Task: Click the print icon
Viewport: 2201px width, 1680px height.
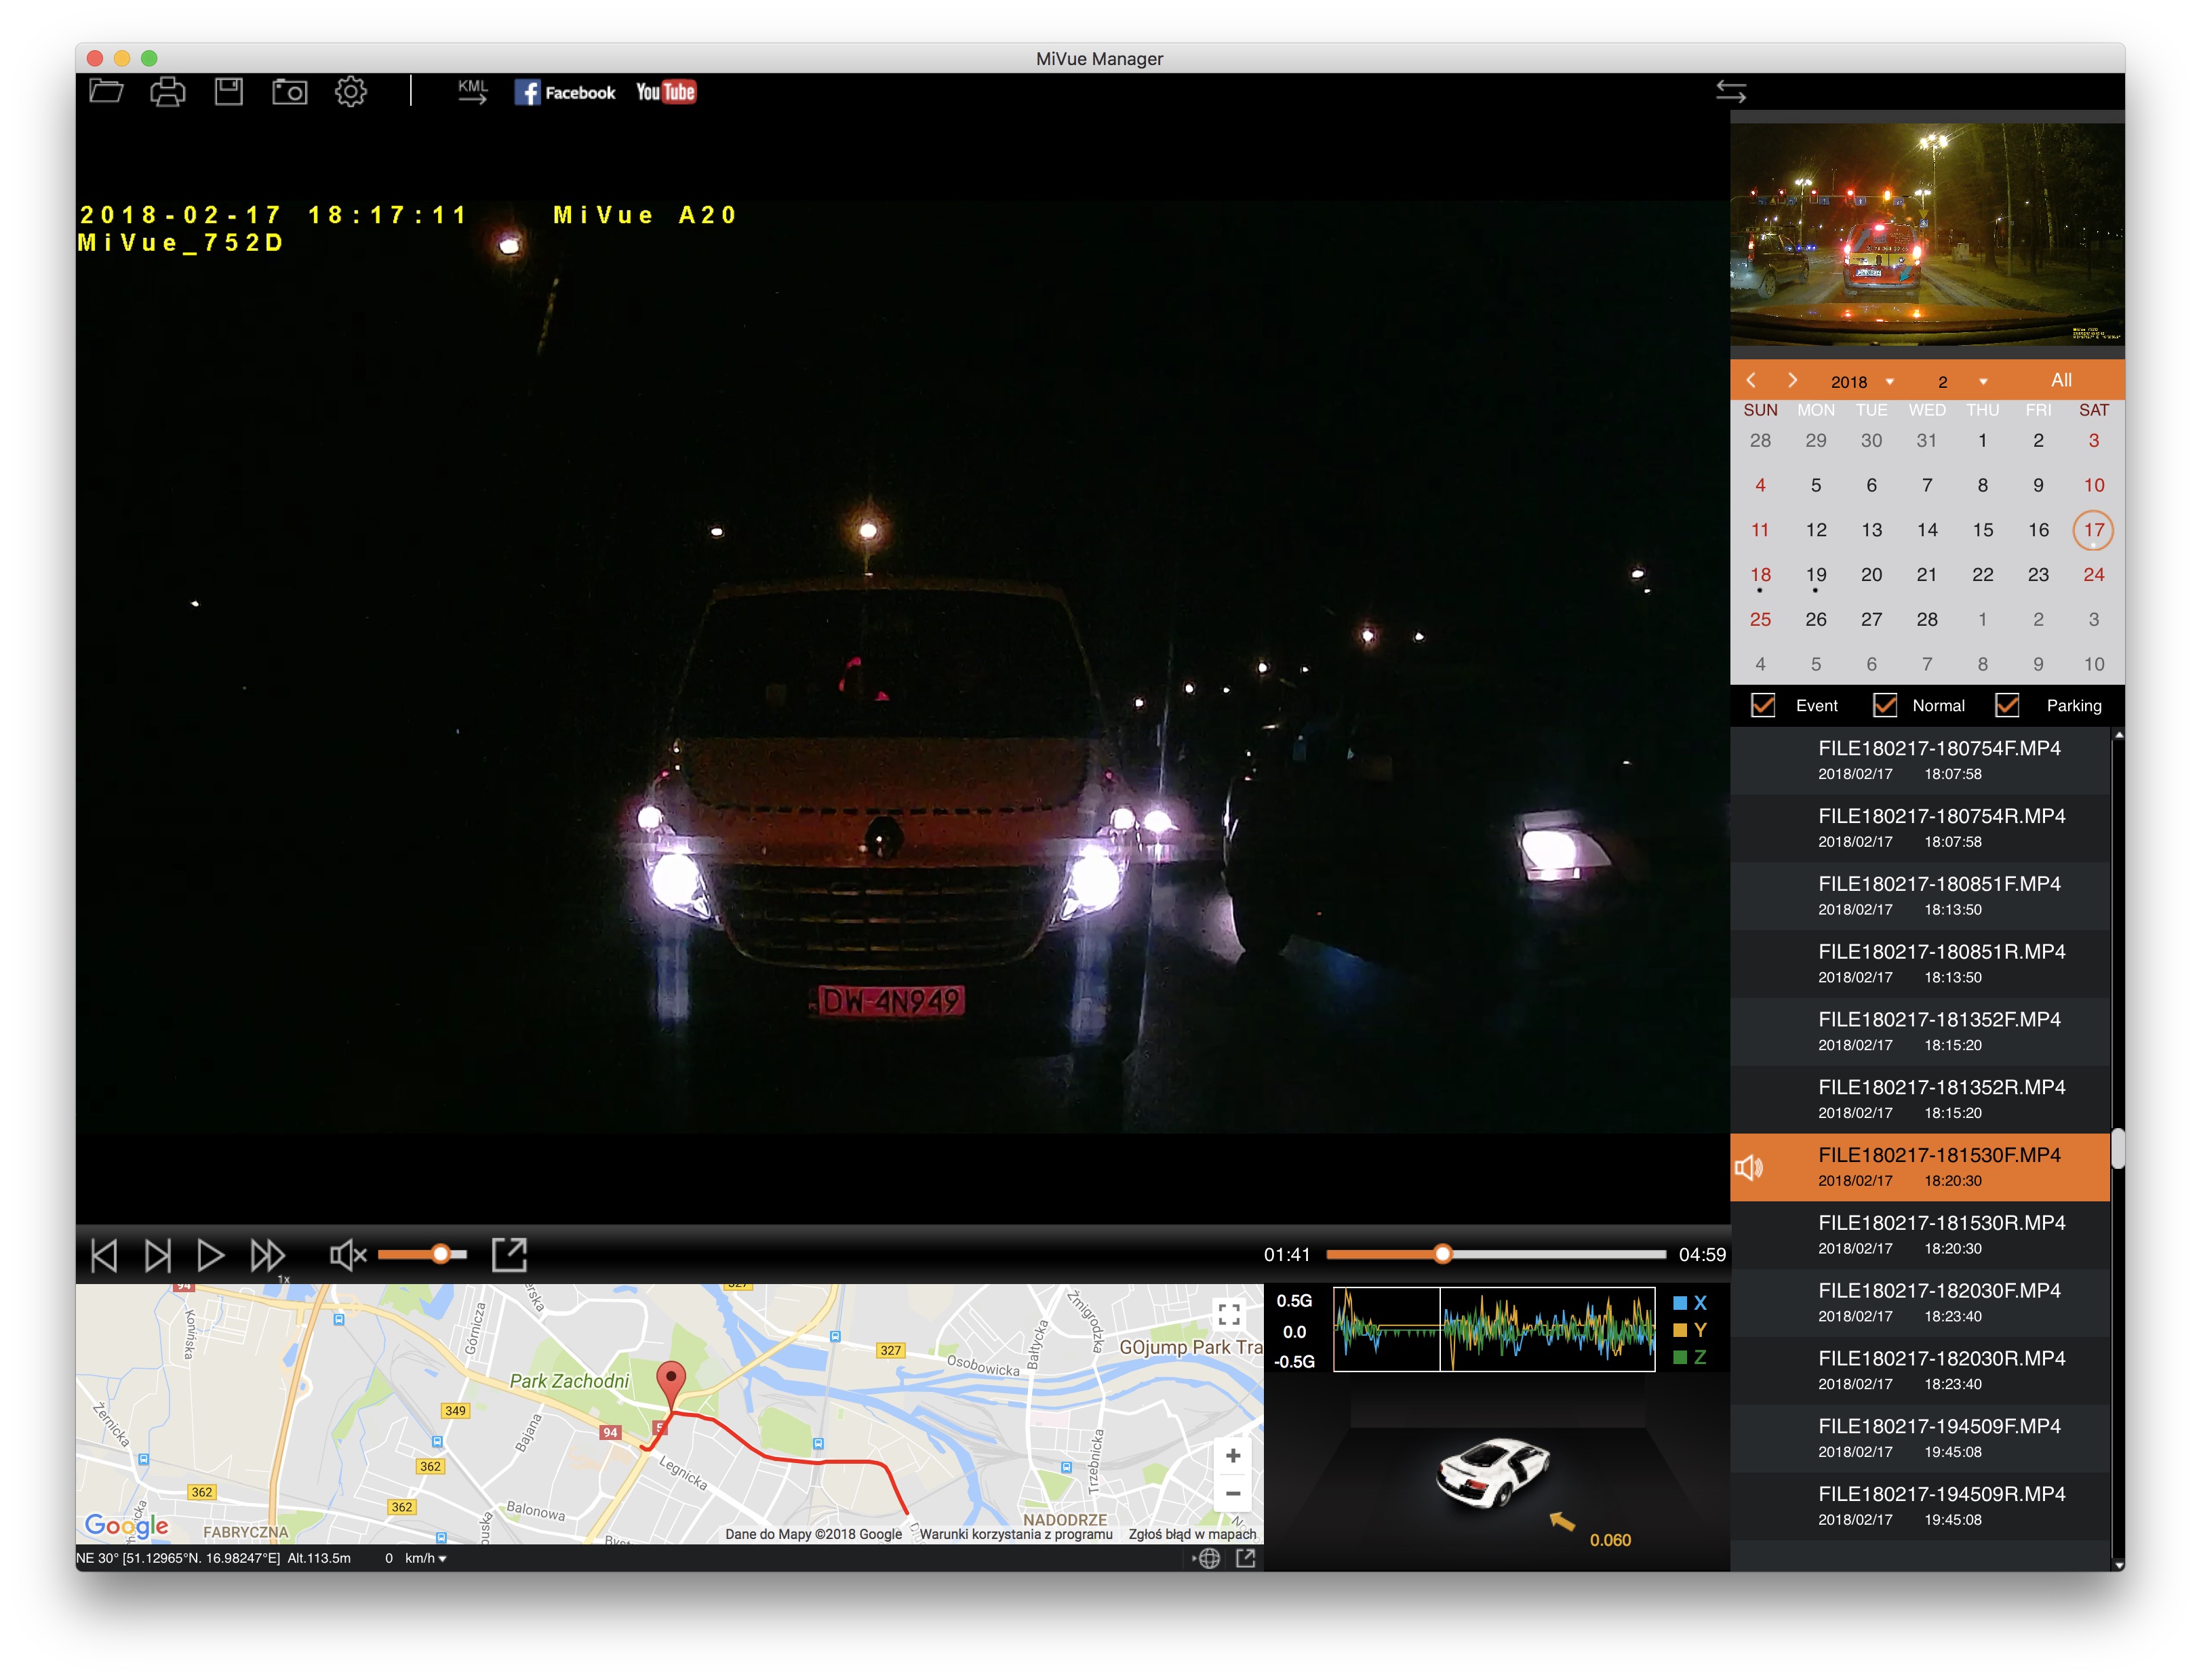Action: 167,92
